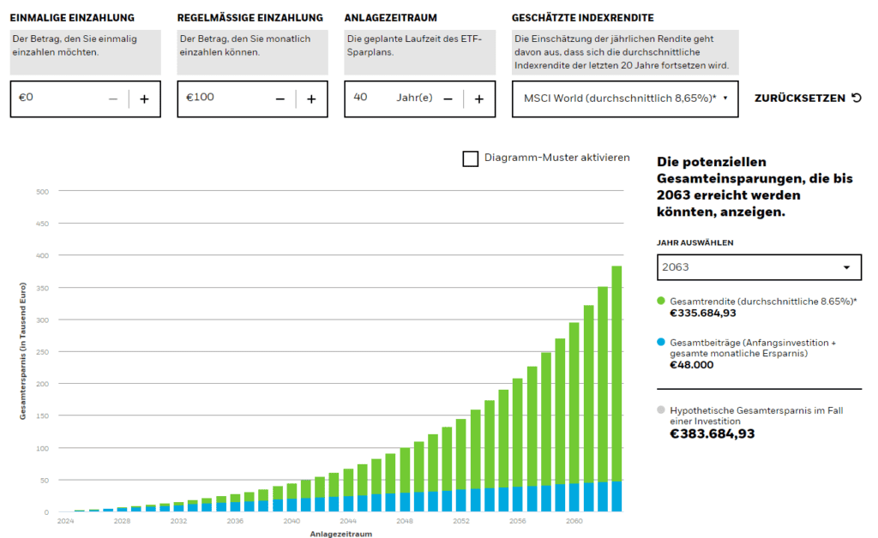Open the Jahr auswählen 2063 dropdown
878x538 pixels.
(758, 267)
